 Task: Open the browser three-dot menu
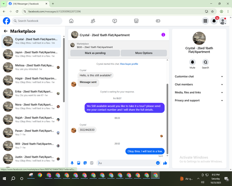(x=228, y=11)
